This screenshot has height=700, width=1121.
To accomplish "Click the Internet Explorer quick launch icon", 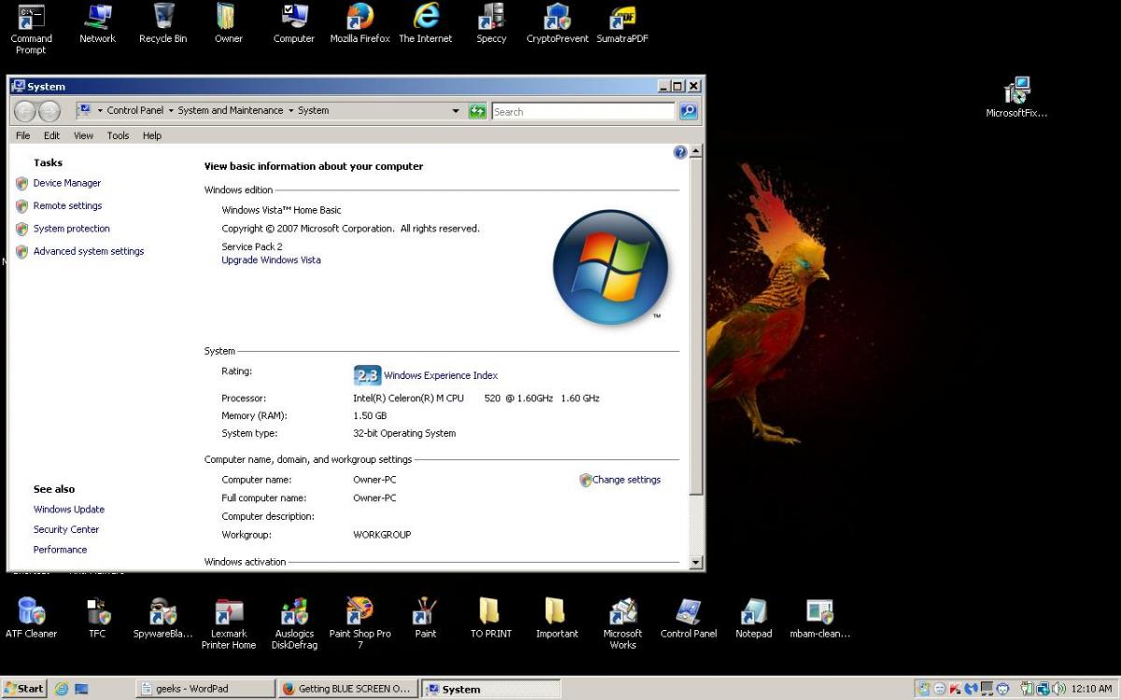I will [x=62, y=689].
